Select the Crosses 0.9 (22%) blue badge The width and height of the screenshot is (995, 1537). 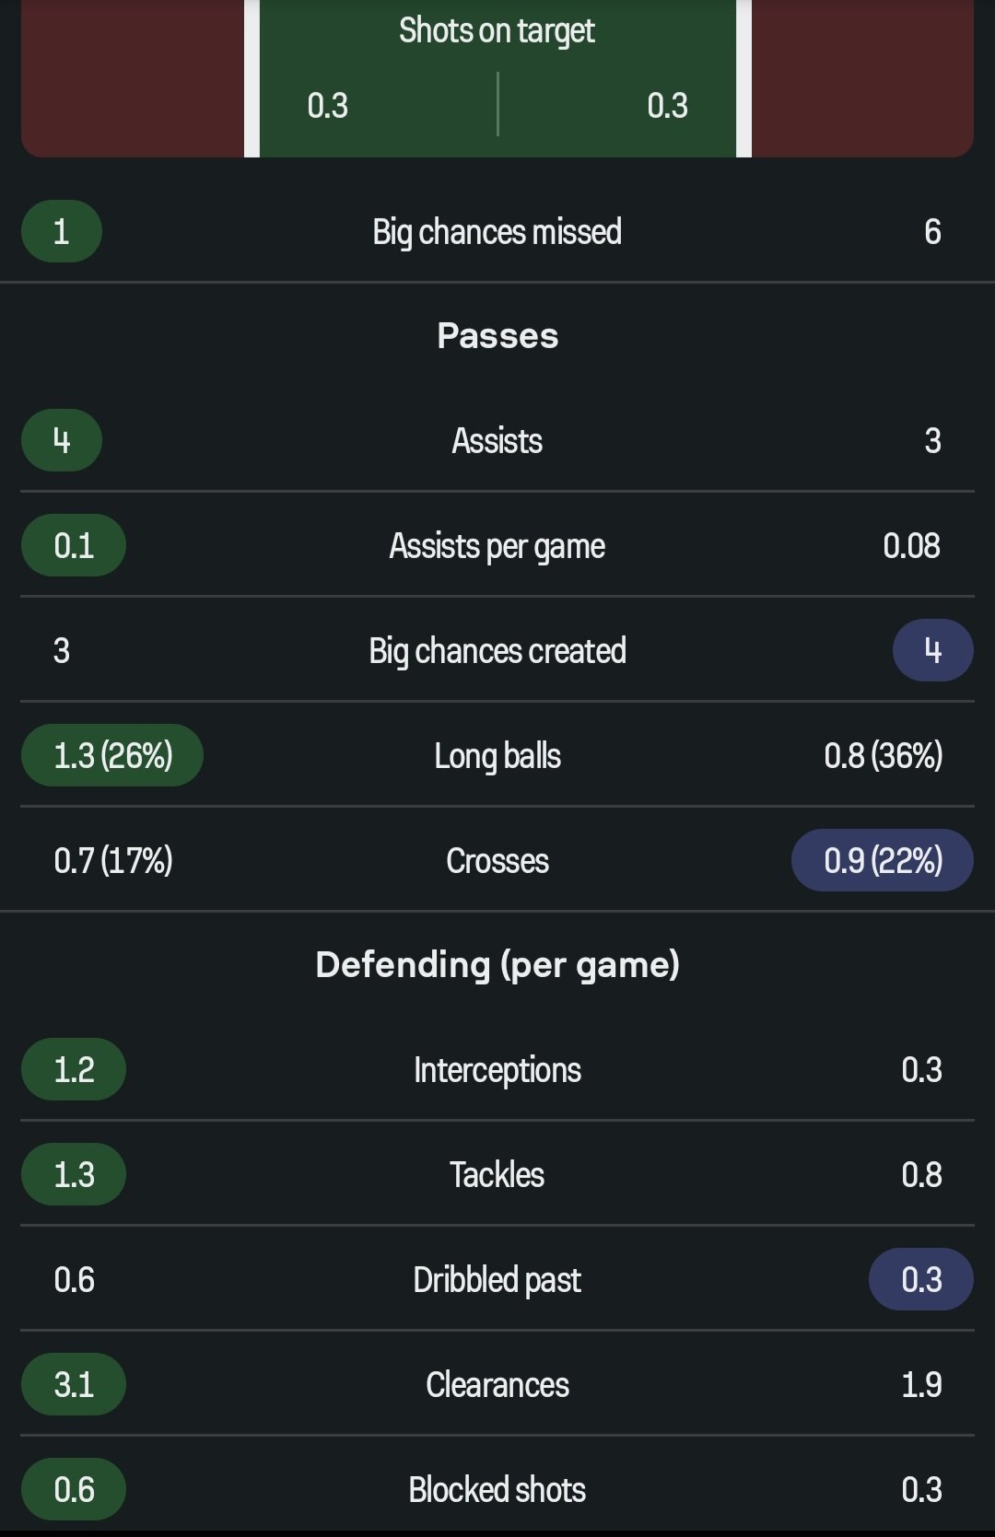(883, 860)
